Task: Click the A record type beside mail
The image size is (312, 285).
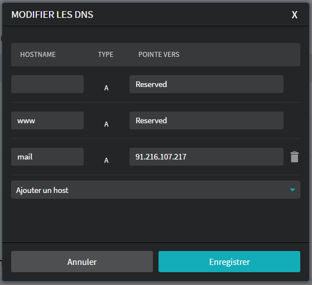Action: point(106,161)
